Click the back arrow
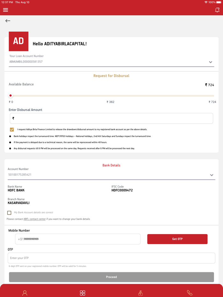223x297 pixels. (8, 21)
